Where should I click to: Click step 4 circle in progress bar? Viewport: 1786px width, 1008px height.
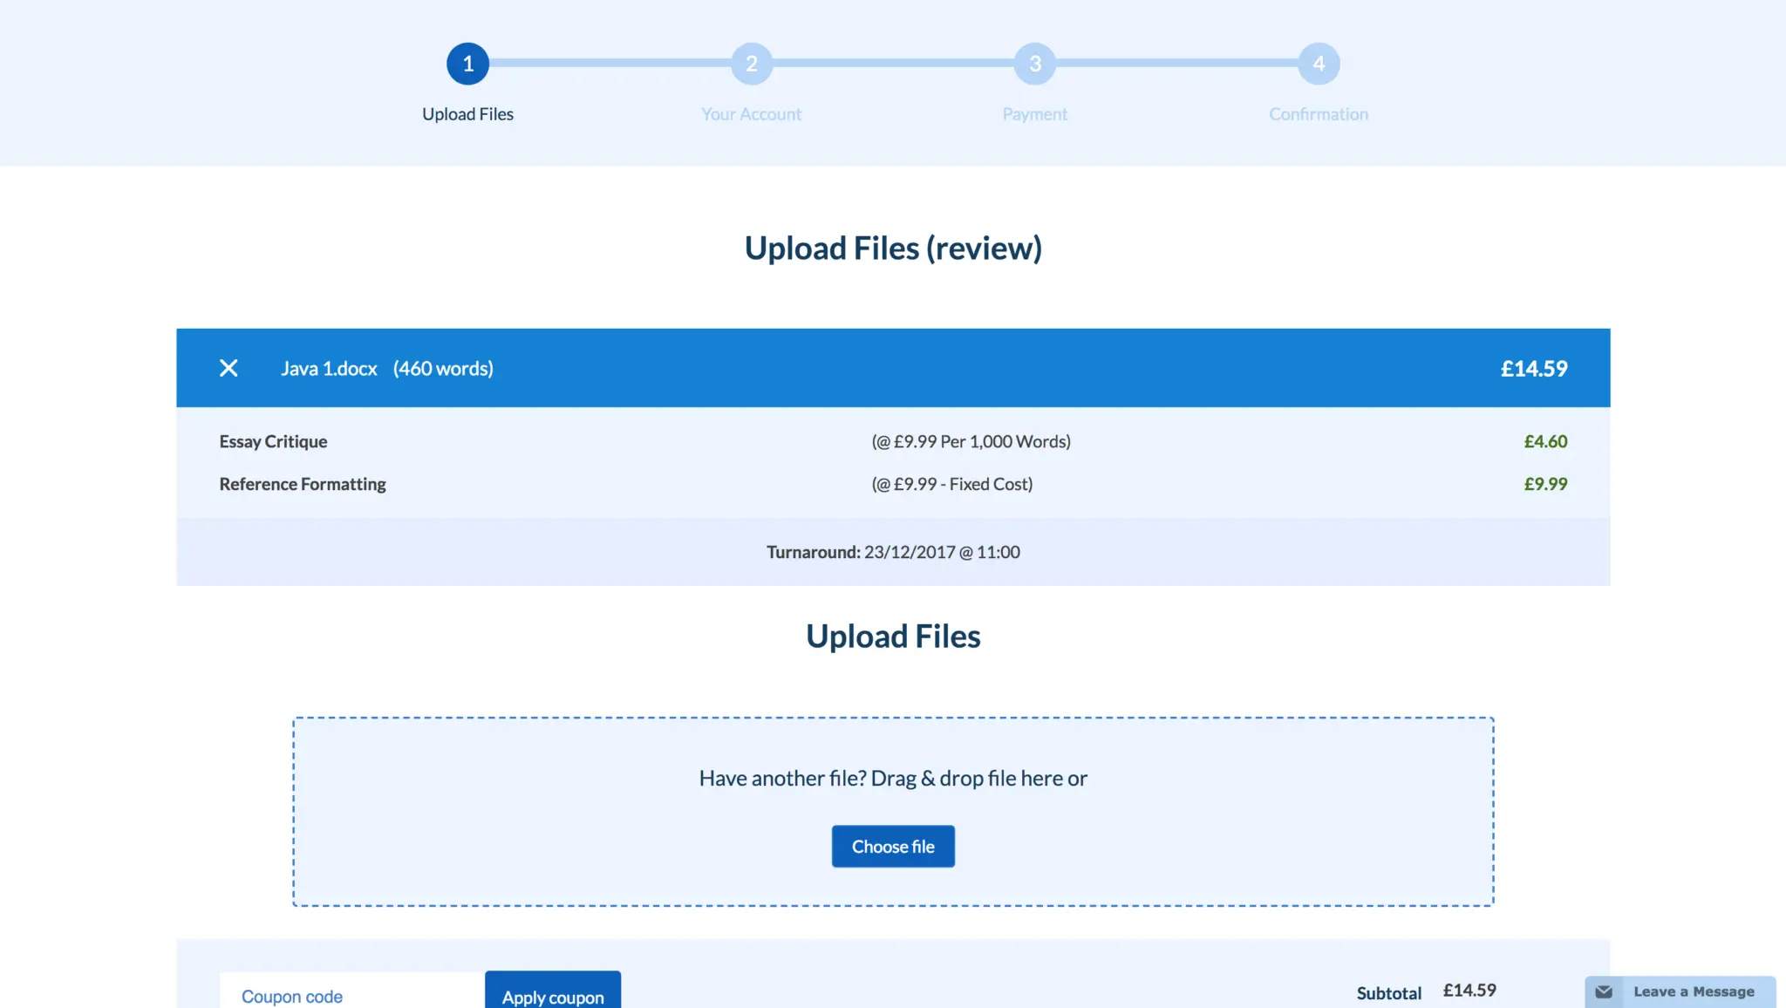(x=1318, y=64)
